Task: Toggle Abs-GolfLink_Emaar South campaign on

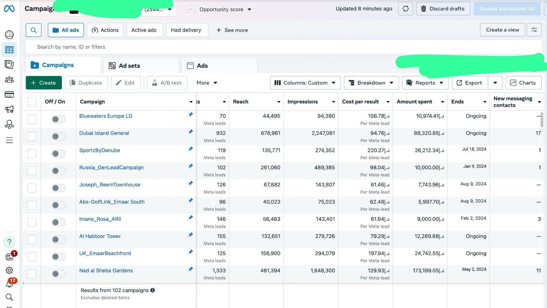Action: click(x=58, y=205)
